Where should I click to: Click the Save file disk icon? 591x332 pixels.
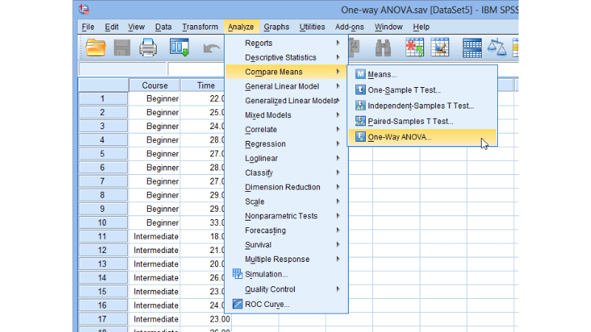pos(122,48)
